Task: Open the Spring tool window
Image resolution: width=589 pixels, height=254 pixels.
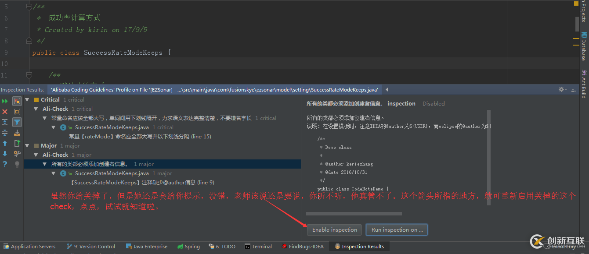Action: [188, 247]
